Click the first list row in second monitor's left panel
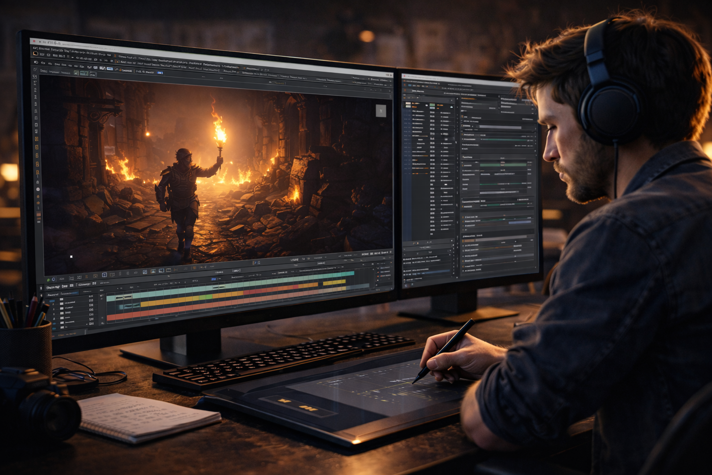The width and height of the screenshot is (712, 475). coord(417,111)
